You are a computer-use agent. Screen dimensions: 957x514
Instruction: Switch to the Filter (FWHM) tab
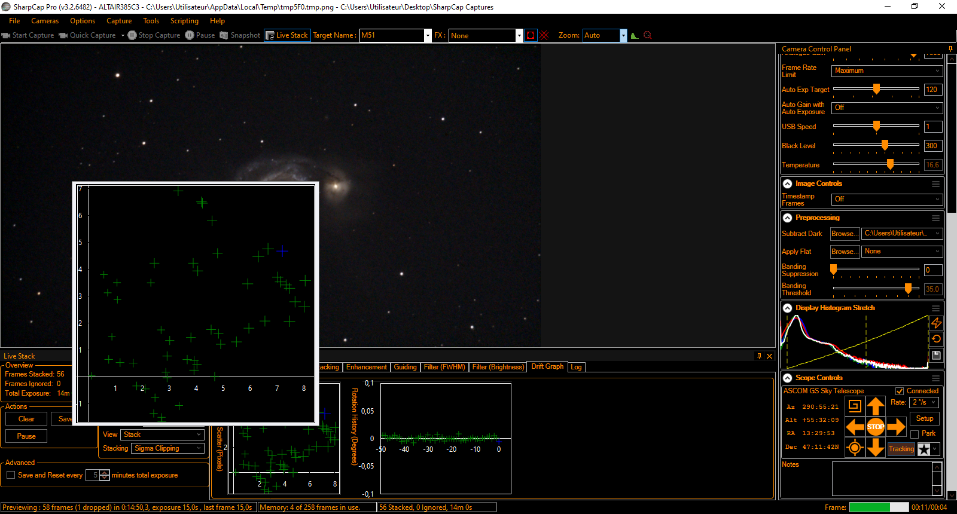444,367
